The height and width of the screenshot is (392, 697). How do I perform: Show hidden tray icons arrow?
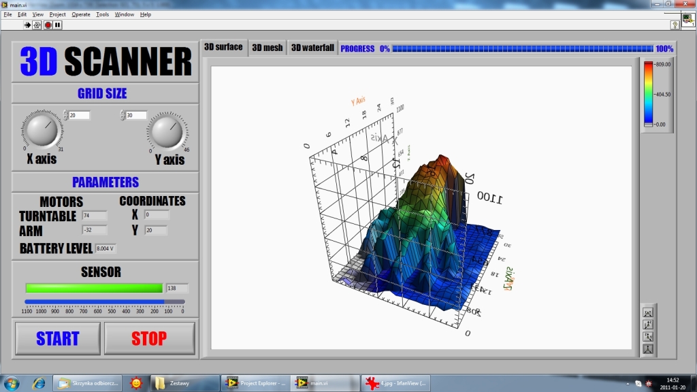(x=628, y=384)
